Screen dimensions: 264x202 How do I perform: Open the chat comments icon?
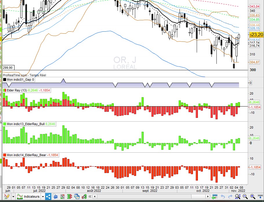coord(55,196)
